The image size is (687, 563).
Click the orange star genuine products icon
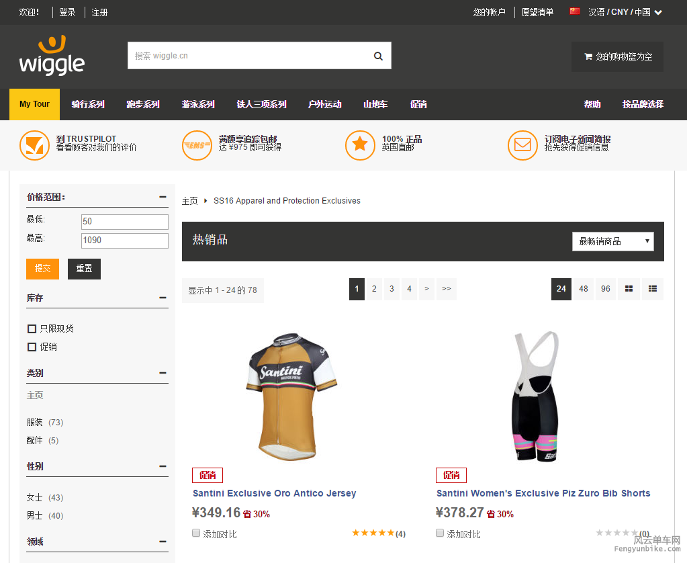pos(360,145)
